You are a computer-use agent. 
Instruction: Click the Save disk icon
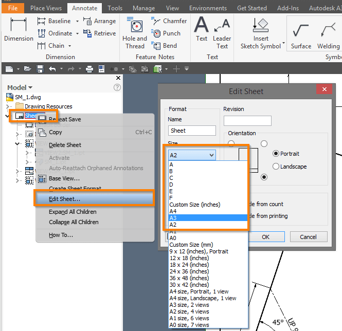(x=40, y=69)
